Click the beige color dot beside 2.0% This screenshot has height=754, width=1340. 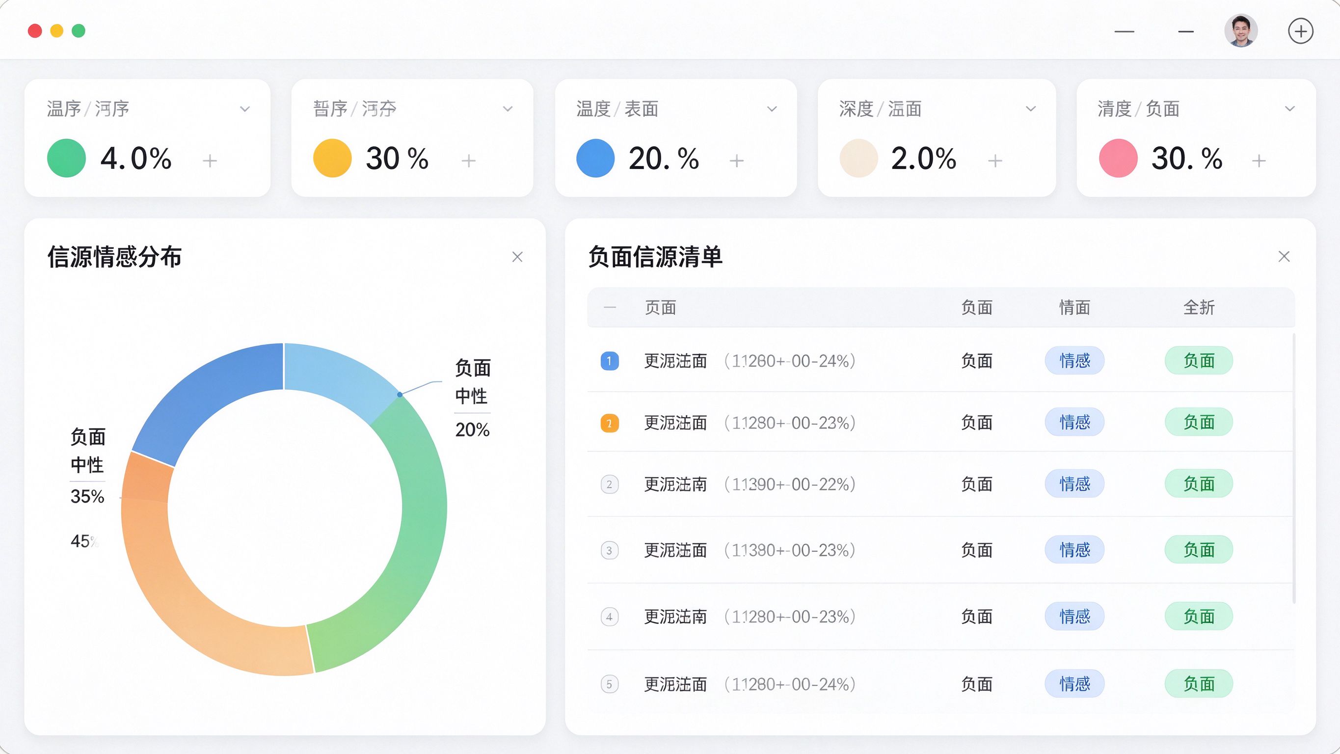(859, 158)
